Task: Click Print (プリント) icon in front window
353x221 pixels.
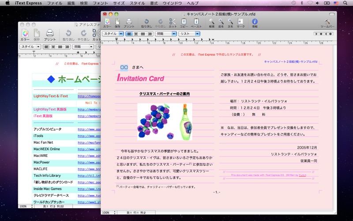Action: (x=129, y=23)
